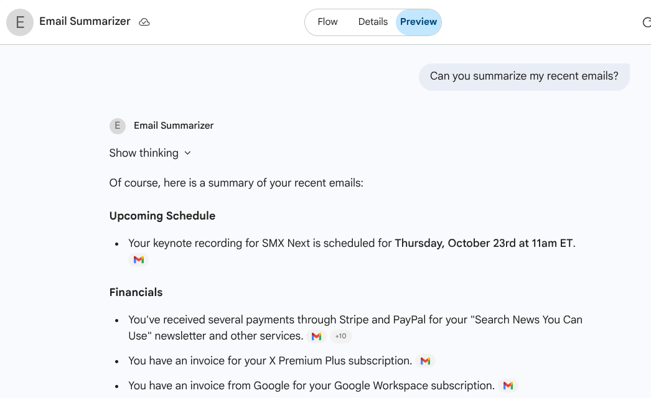Viewport: 651px width, 398px height.
Task: Click the Upcoming Schedule heading
Action: coord(162,216)
